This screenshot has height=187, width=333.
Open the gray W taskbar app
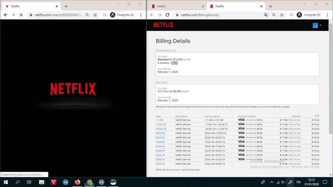102,182
